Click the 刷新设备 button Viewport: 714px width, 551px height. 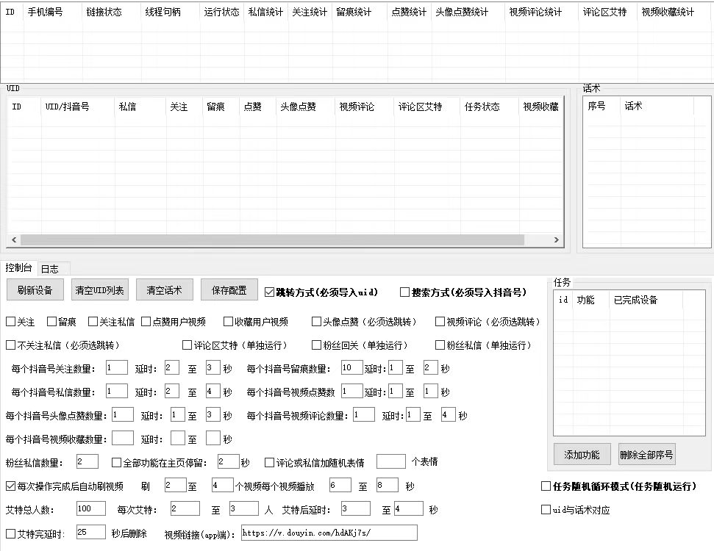pyautogui.click(x=33, y=289)
